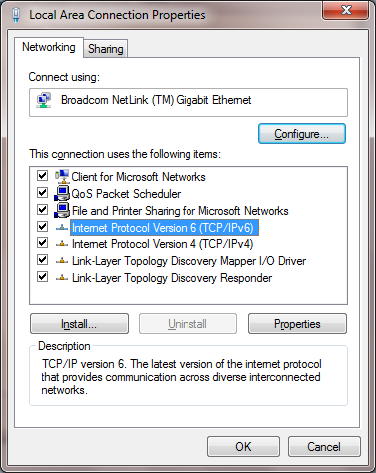The height and width of the screenshot is (473, 376).
Task: Click the Properties button
Action: point(297,324)
